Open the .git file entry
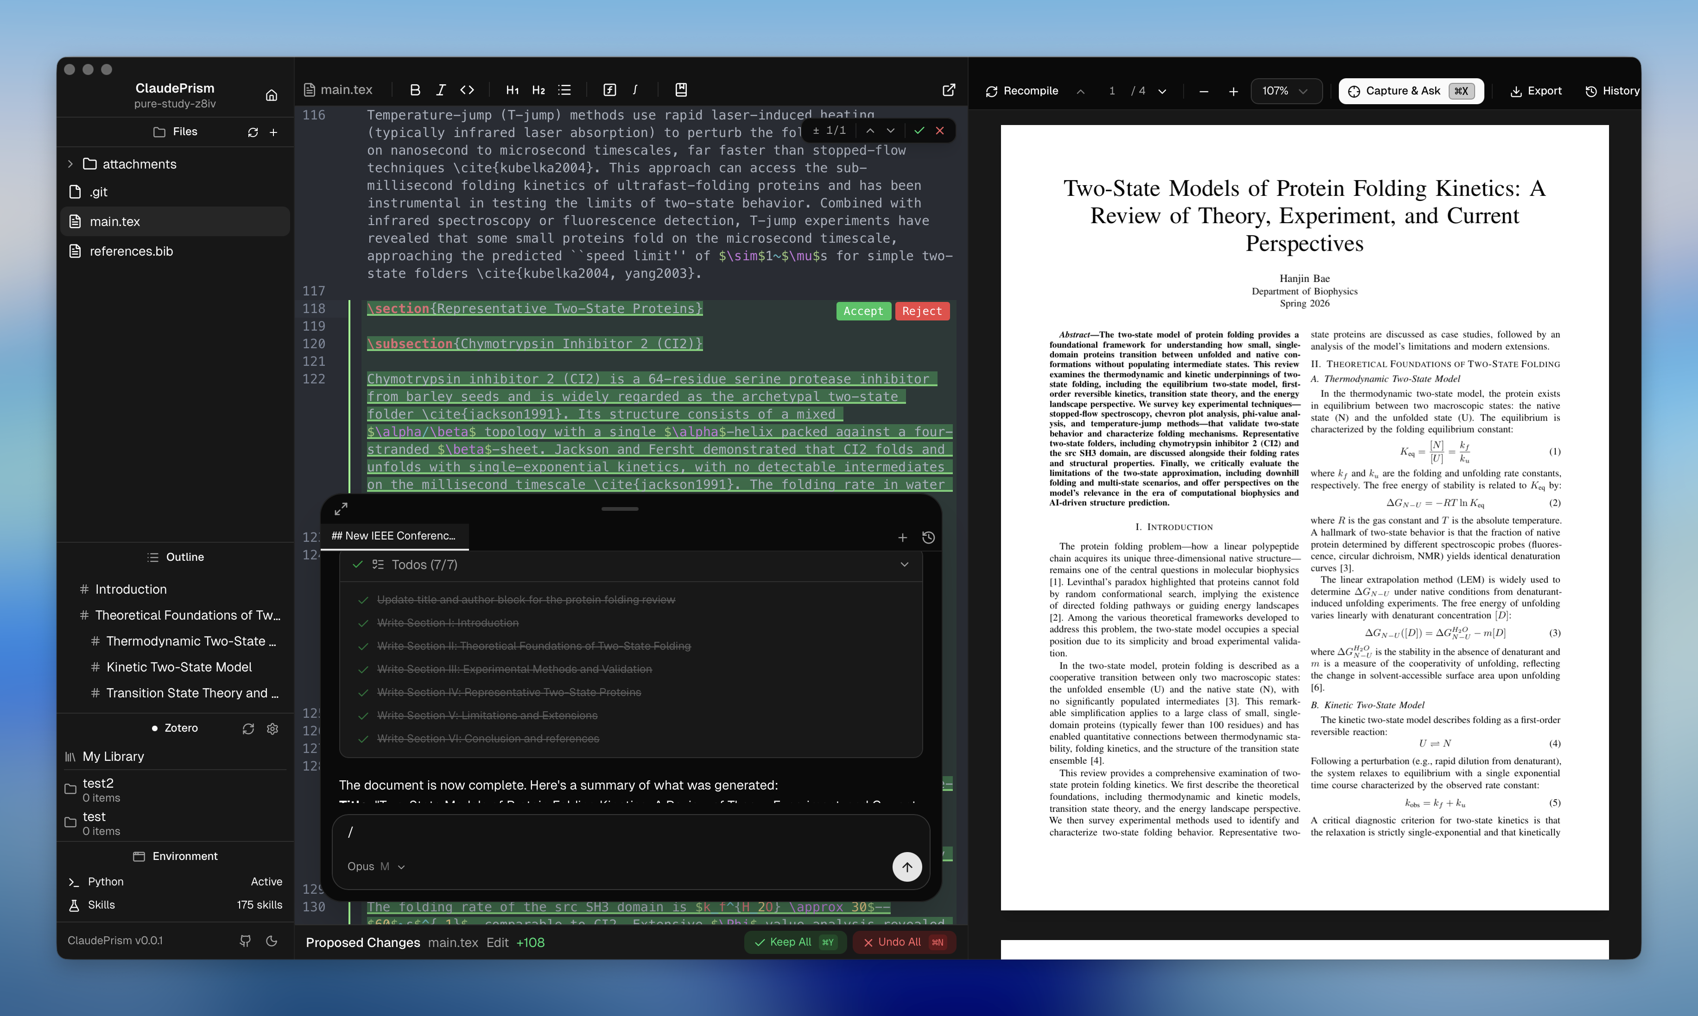The width and height of the screenshot is (1698, 1016). click(175, 192)
